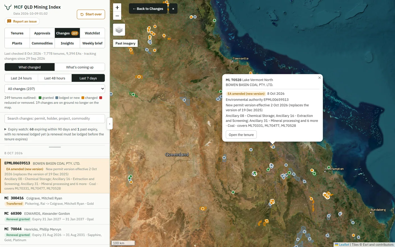Click the Start over button
The width and height of the screenshot is (395, 247).
click(91, 14)
